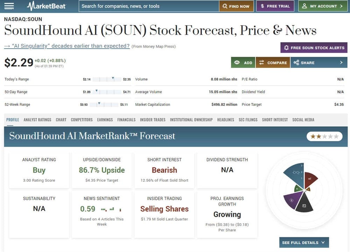Click the user icon in My Account

click(304, 6)
